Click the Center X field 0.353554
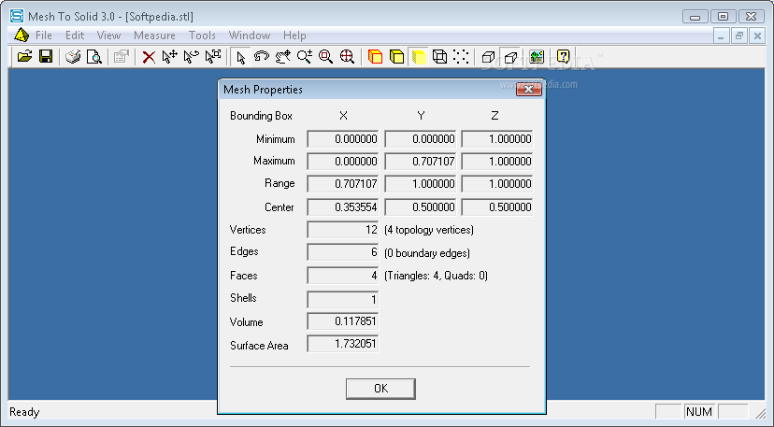This screenshot has width=774, height=427. 342,206
